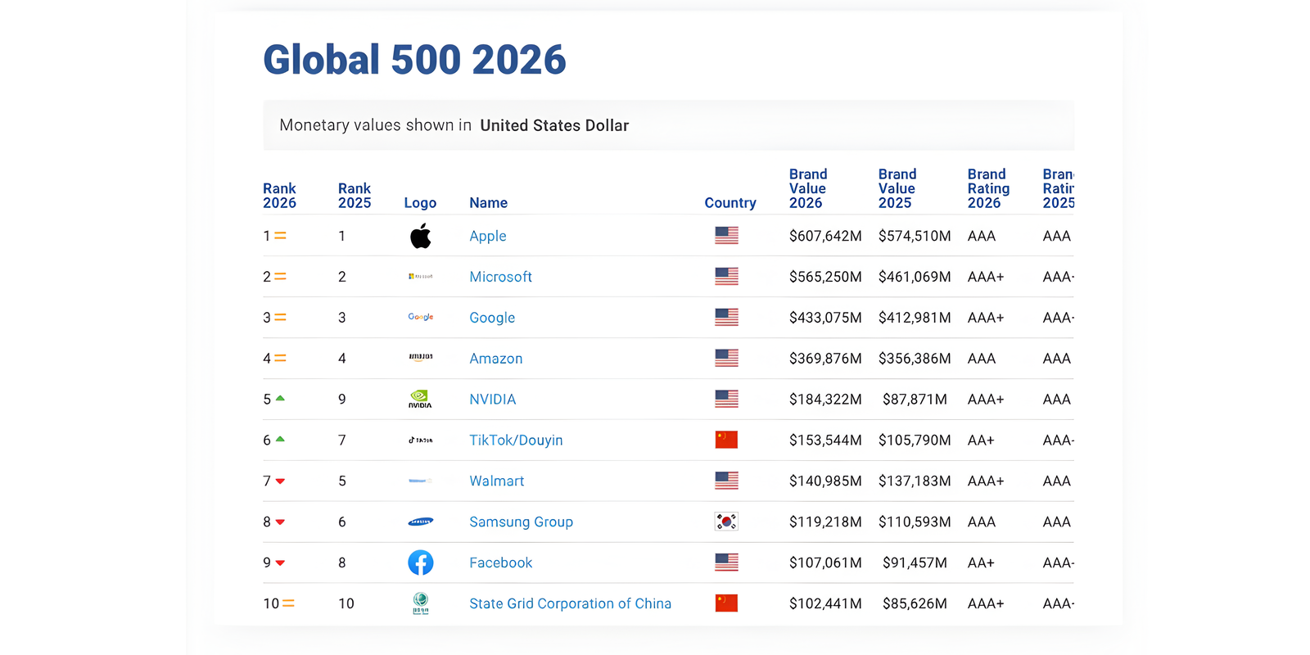Sort by the Rank 2025 column header
The width and height of the screenshot is (1310, 655).
(x=355, y=196)
